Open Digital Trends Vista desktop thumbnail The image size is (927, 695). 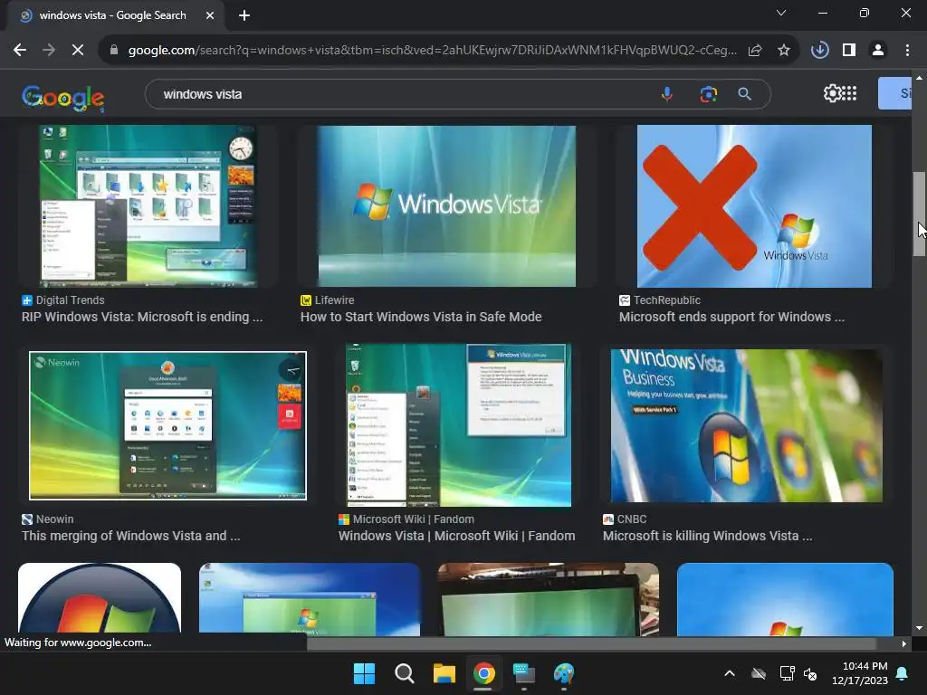pos(148,205)
